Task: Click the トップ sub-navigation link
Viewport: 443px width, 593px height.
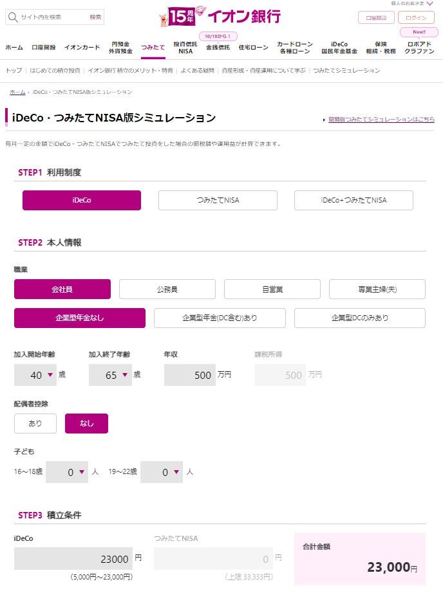Action: (x=14, y=71)
